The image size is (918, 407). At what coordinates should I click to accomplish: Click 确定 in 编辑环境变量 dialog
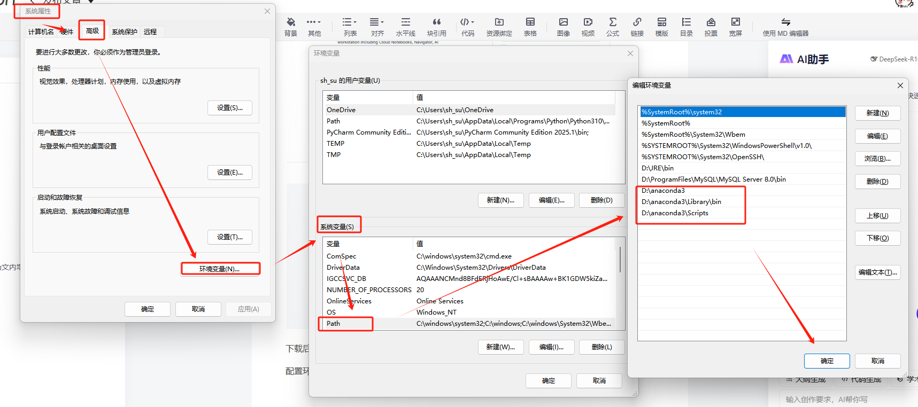(827, 361)
